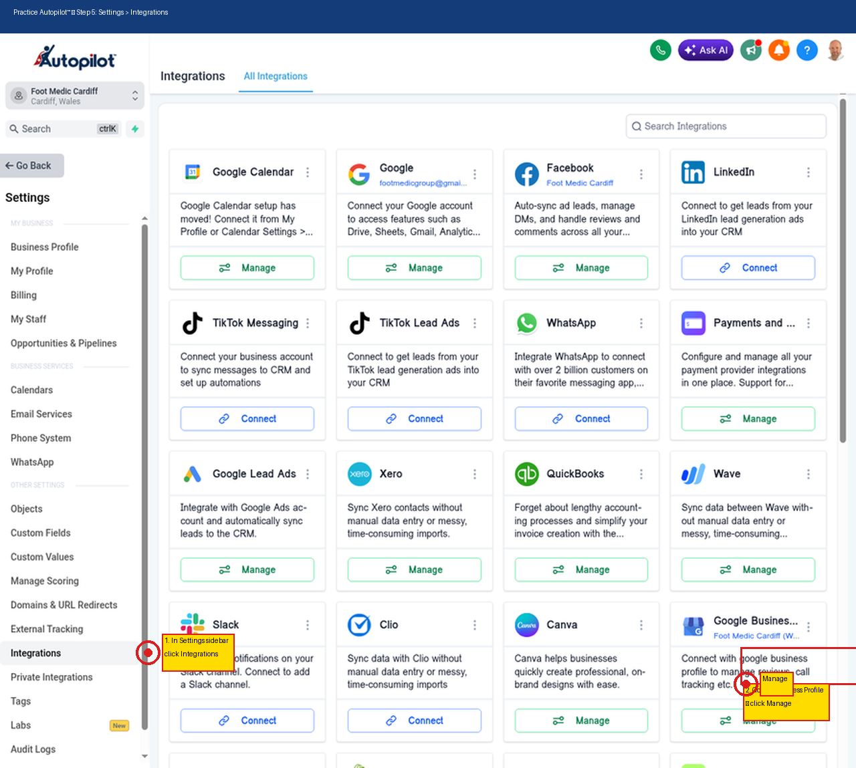This screenshot has width=856, height=768.
Task: Connect the WhatsApp integration
Action: 581,419
